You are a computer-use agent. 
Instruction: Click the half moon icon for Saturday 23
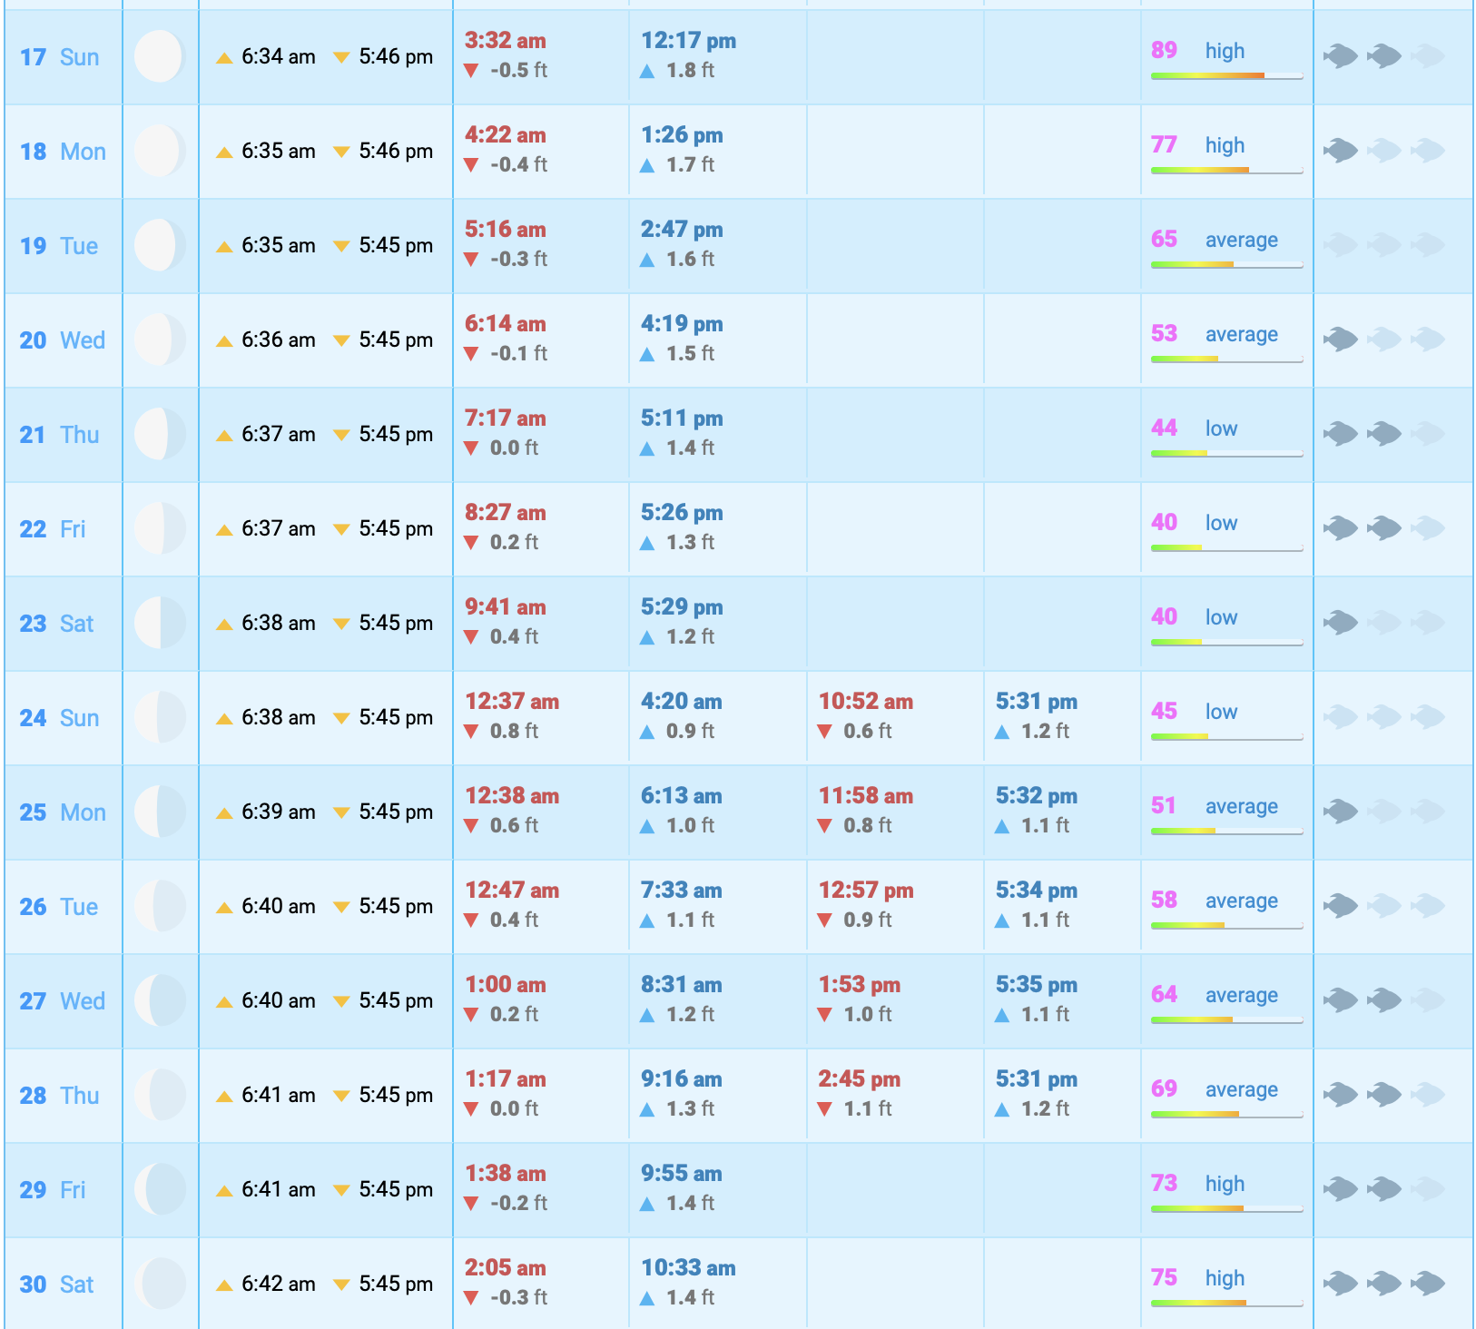coord(160,623)
